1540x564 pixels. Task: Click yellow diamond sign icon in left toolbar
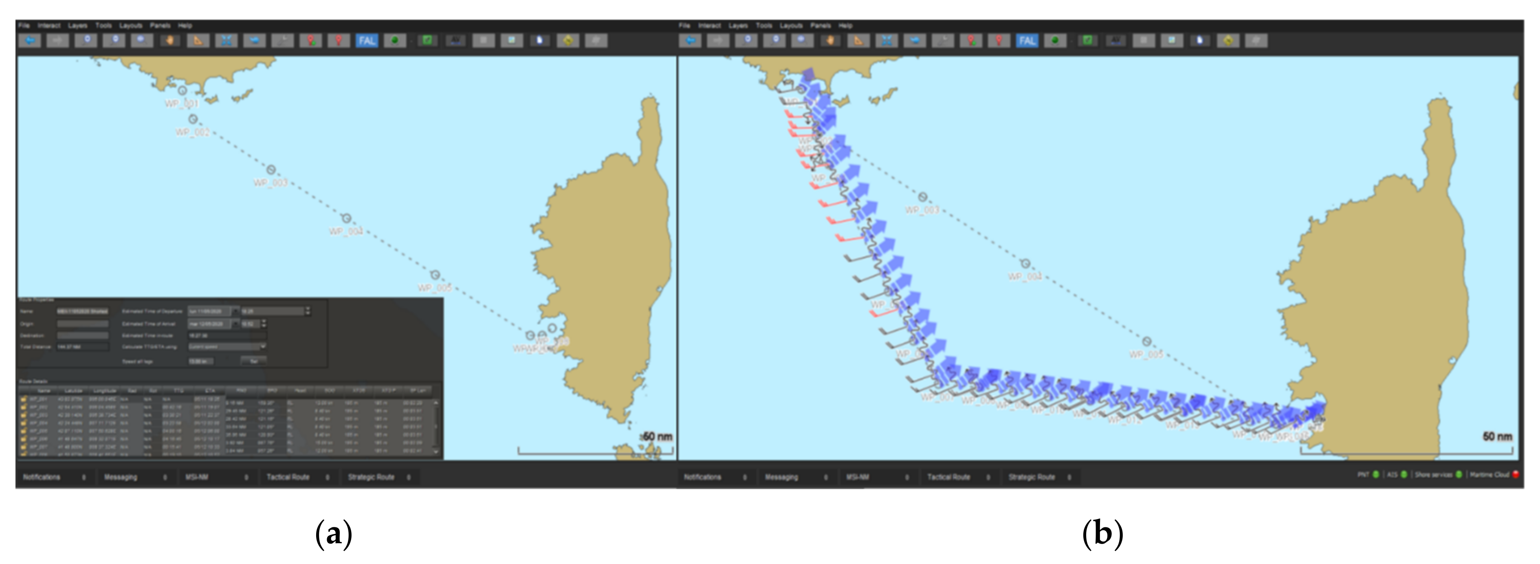click(568, 41)
